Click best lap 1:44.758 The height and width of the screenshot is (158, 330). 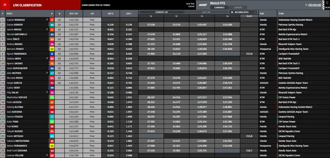[x=74, y=155]
